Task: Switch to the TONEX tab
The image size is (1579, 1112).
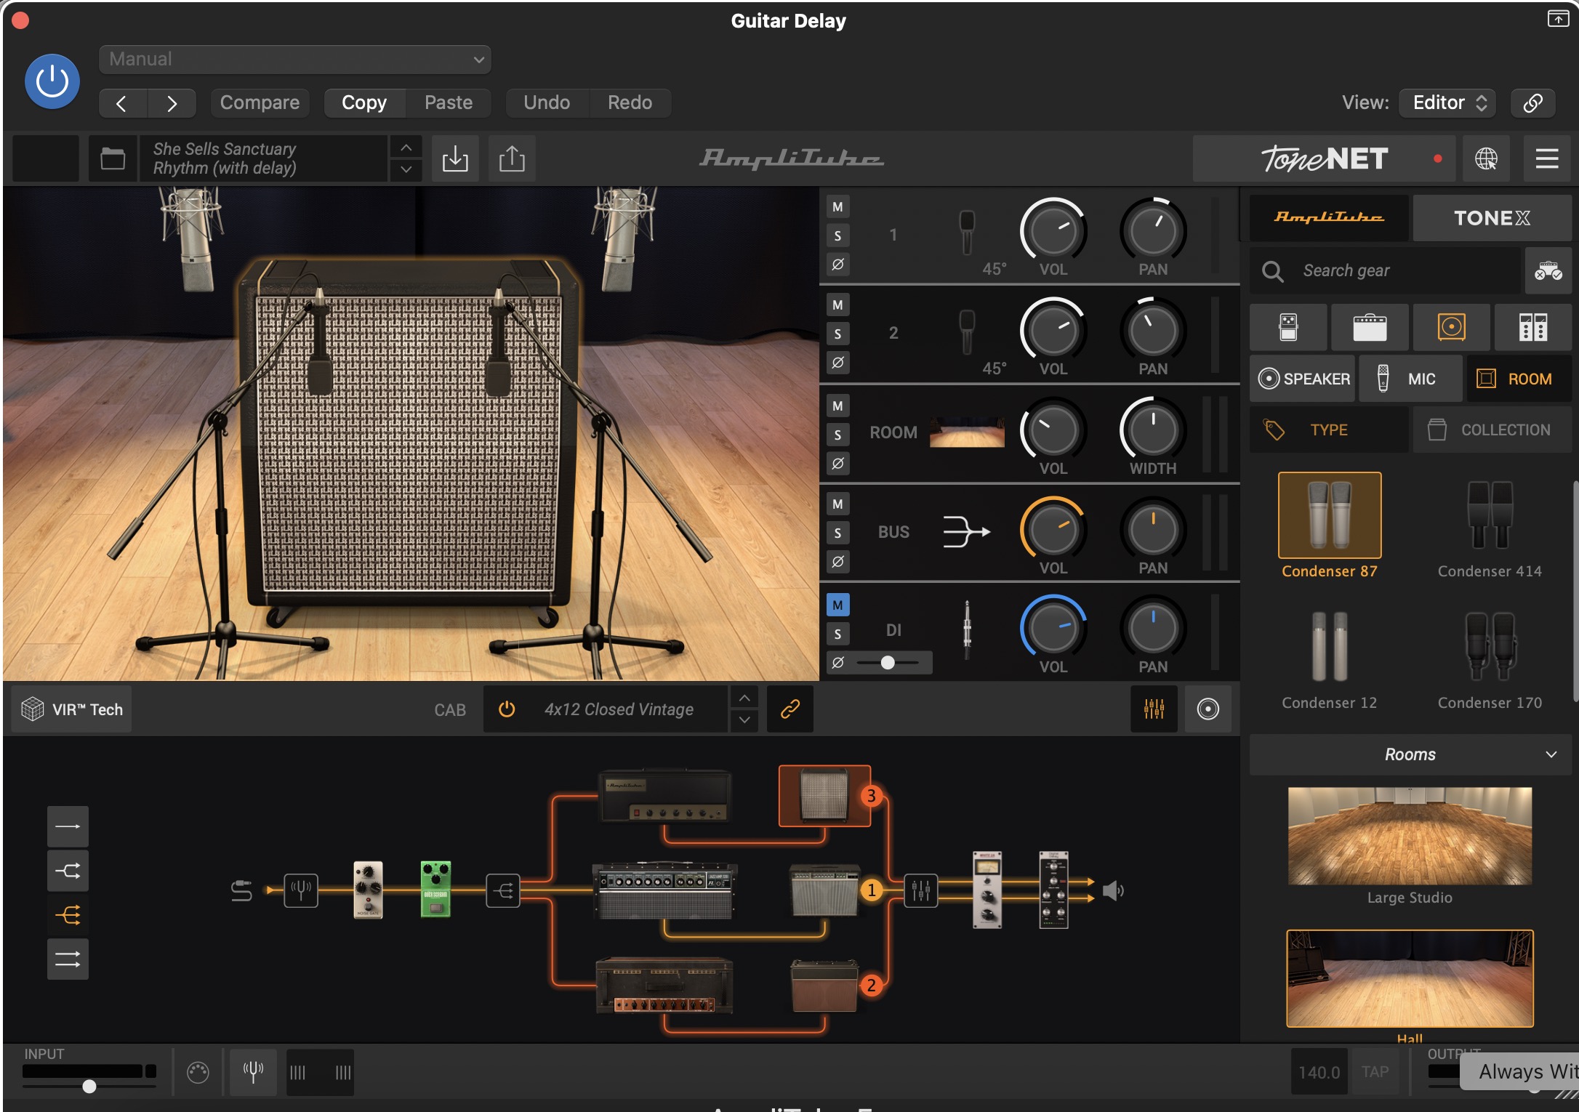Action: [x=1492, y=217]
